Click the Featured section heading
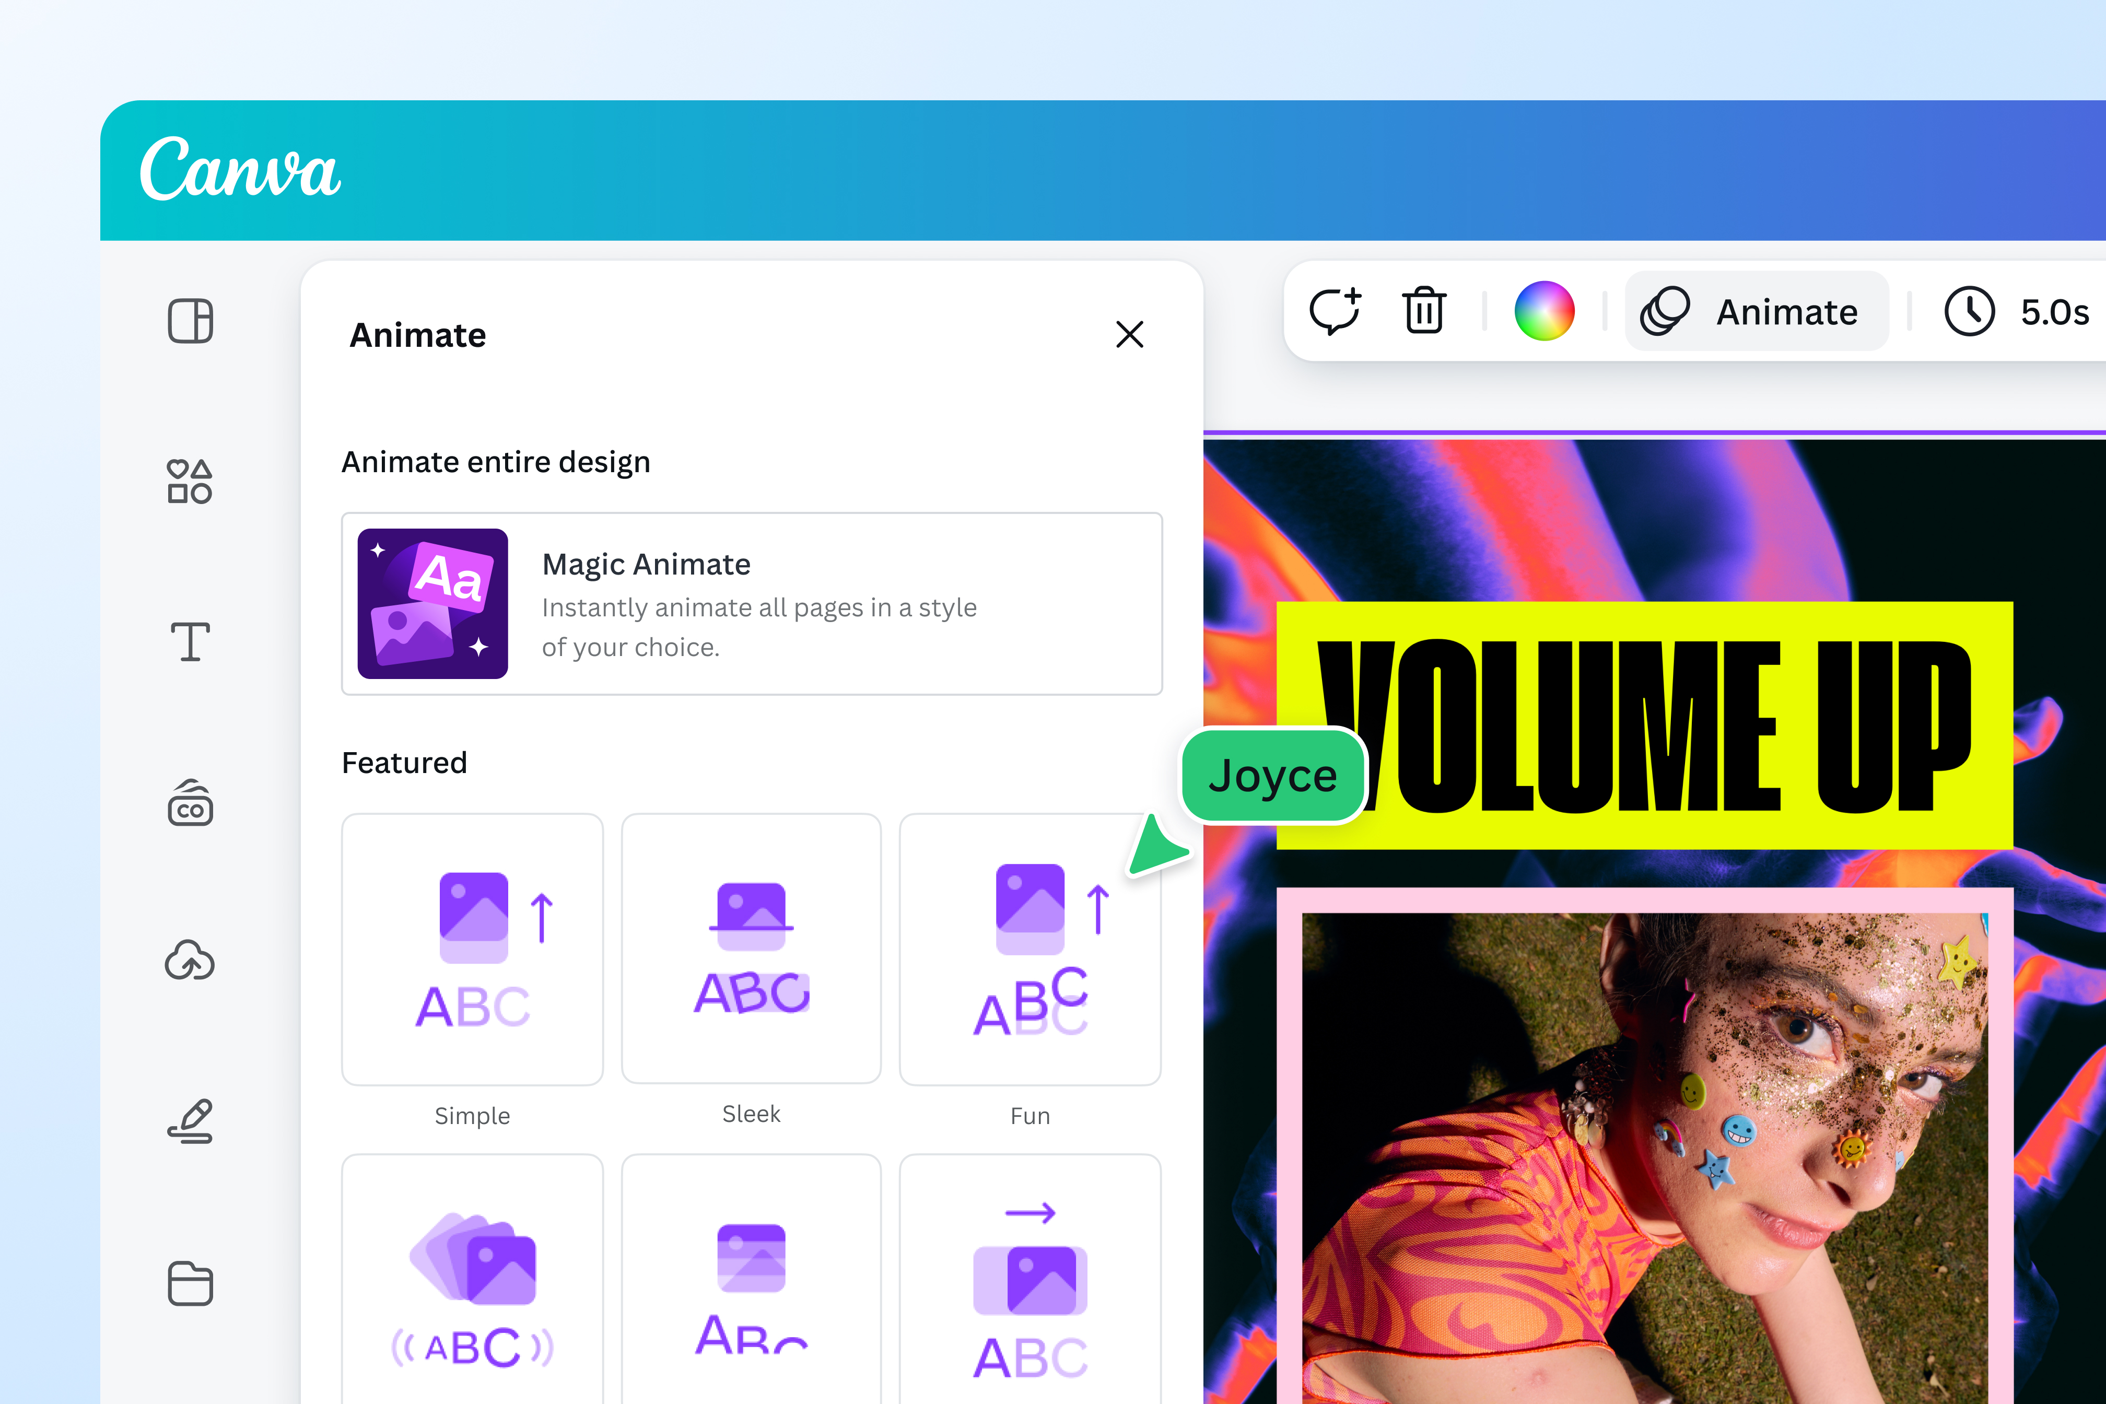 (405, 763)
